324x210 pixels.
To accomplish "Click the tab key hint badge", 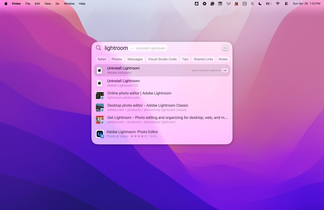I will pos(225,70).
